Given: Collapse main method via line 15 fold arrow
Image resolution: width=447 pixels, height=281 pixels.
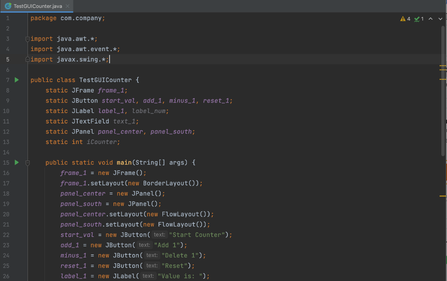Looking at the screenshot, I should point(27,162).
